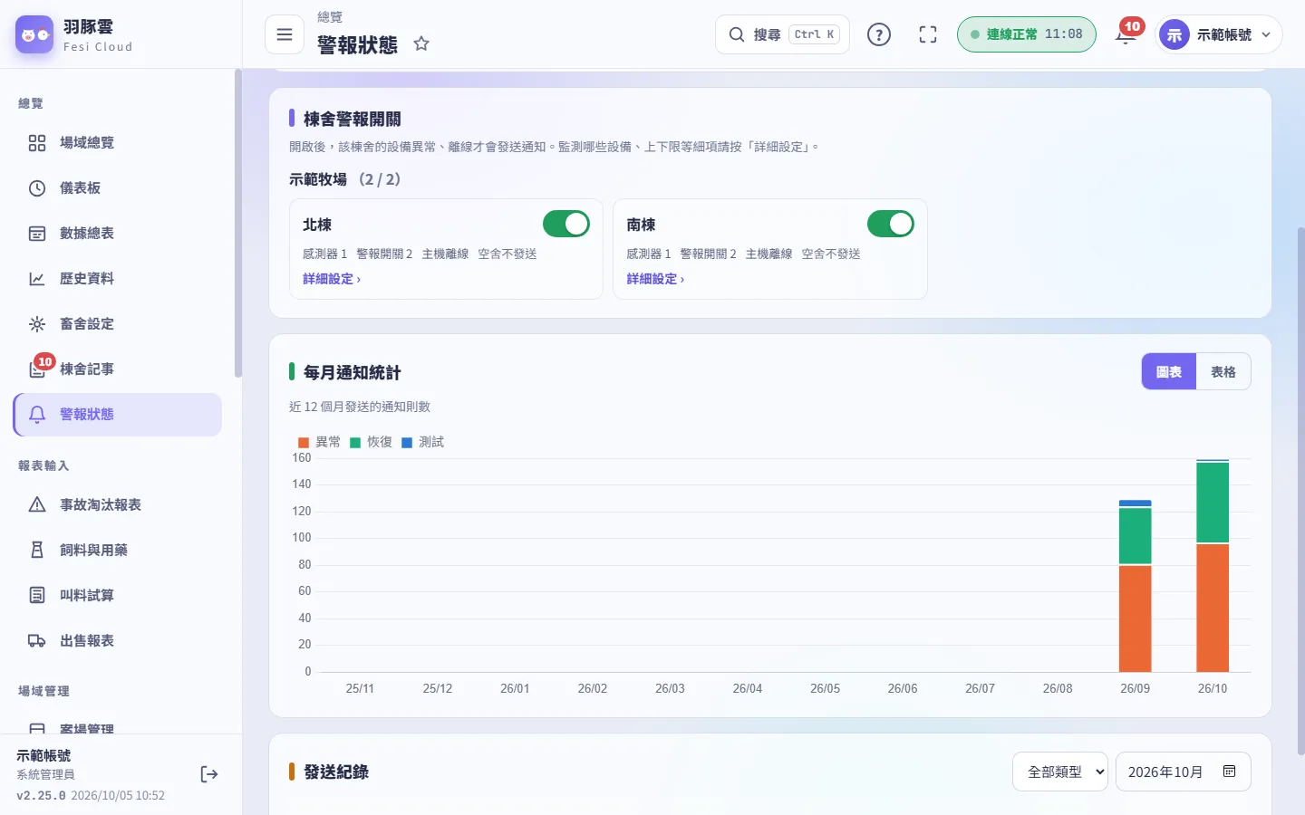
Task: Open the 搜尋 Ctrl K search box
Action: click(x=782, y=34)
